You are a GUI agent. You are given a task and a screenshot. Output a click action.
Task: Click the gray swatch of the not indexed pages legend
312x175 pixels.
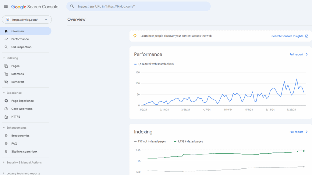pos(135,141)
